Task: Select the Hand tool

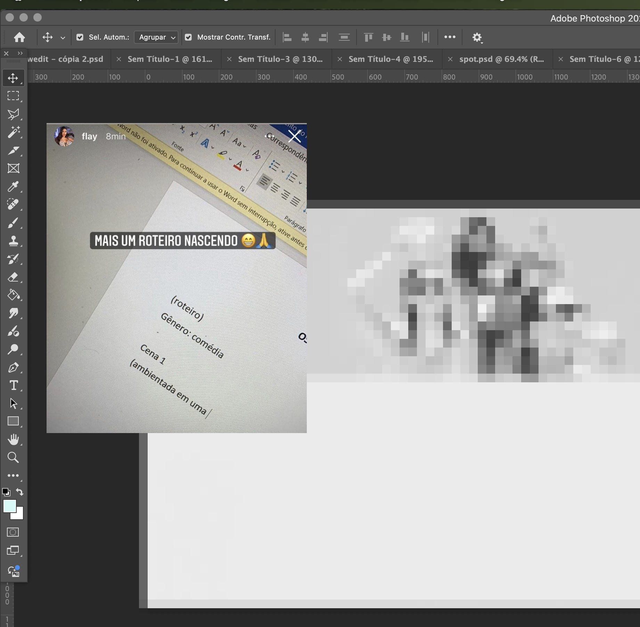Action: (13, 439)
